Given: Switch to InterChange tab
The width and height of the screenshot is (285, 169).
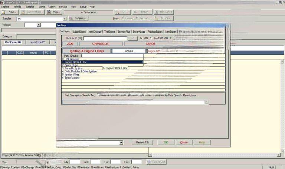Looking at the screenshot, I should 95,32.
